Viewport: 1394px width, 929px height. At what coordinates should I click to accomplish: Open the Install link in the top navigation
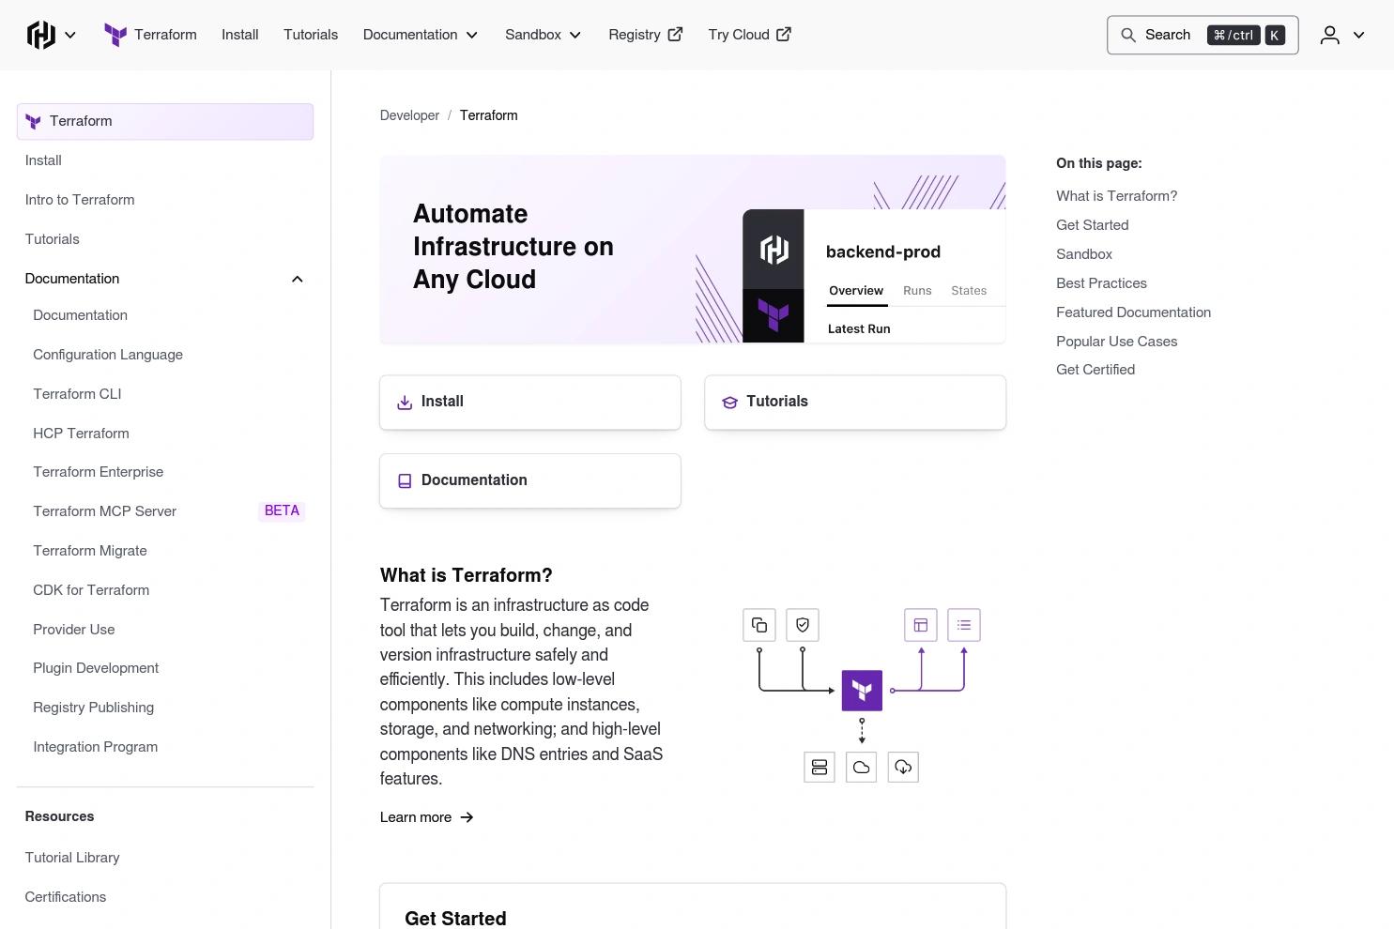tap(240, 35)
